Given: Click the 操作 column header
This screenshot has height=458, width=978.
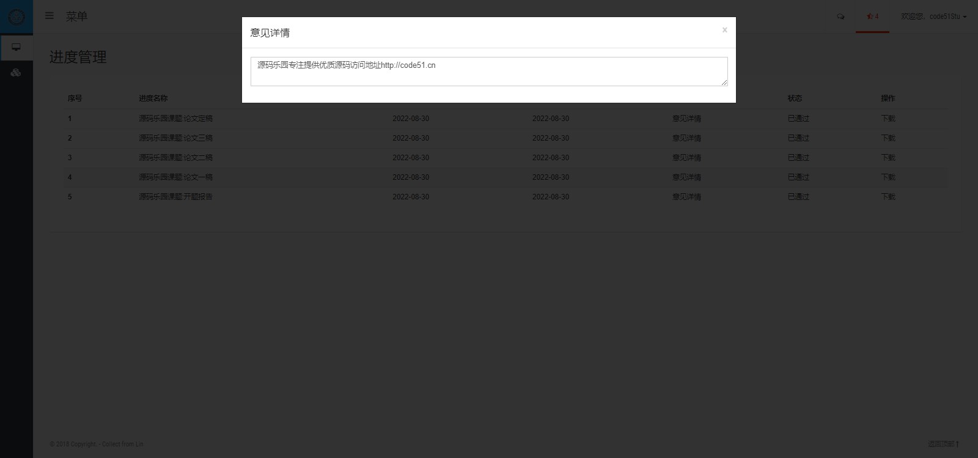Looking at the screenshot, I should (x=888, y=98).
